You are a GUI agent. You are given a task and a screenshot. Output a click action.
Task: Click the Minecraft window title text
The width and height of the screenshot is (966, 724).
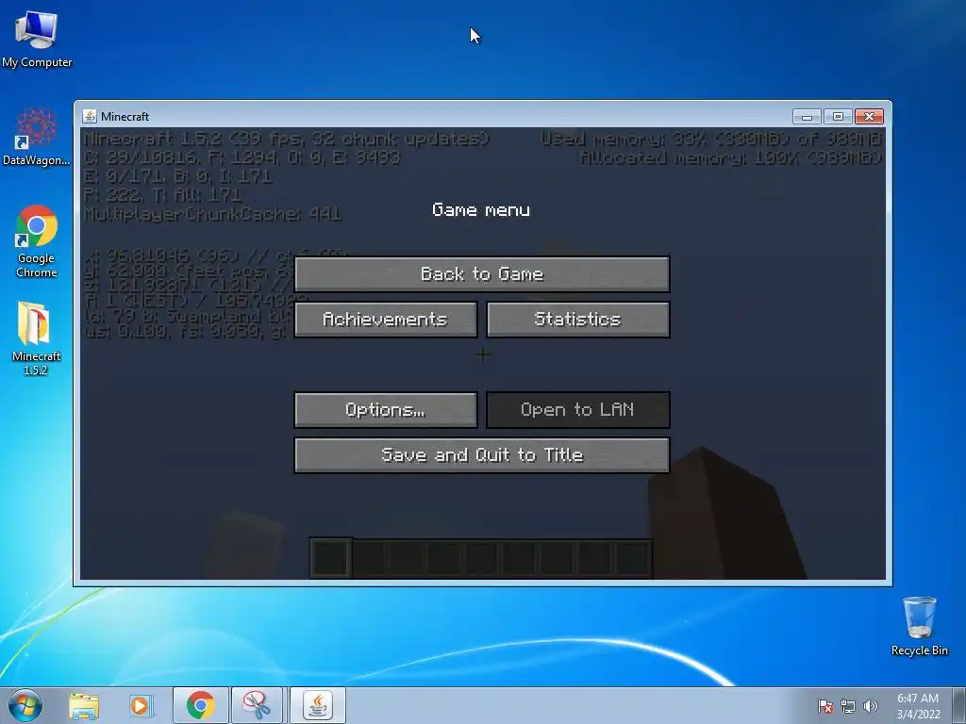(125, 116)
